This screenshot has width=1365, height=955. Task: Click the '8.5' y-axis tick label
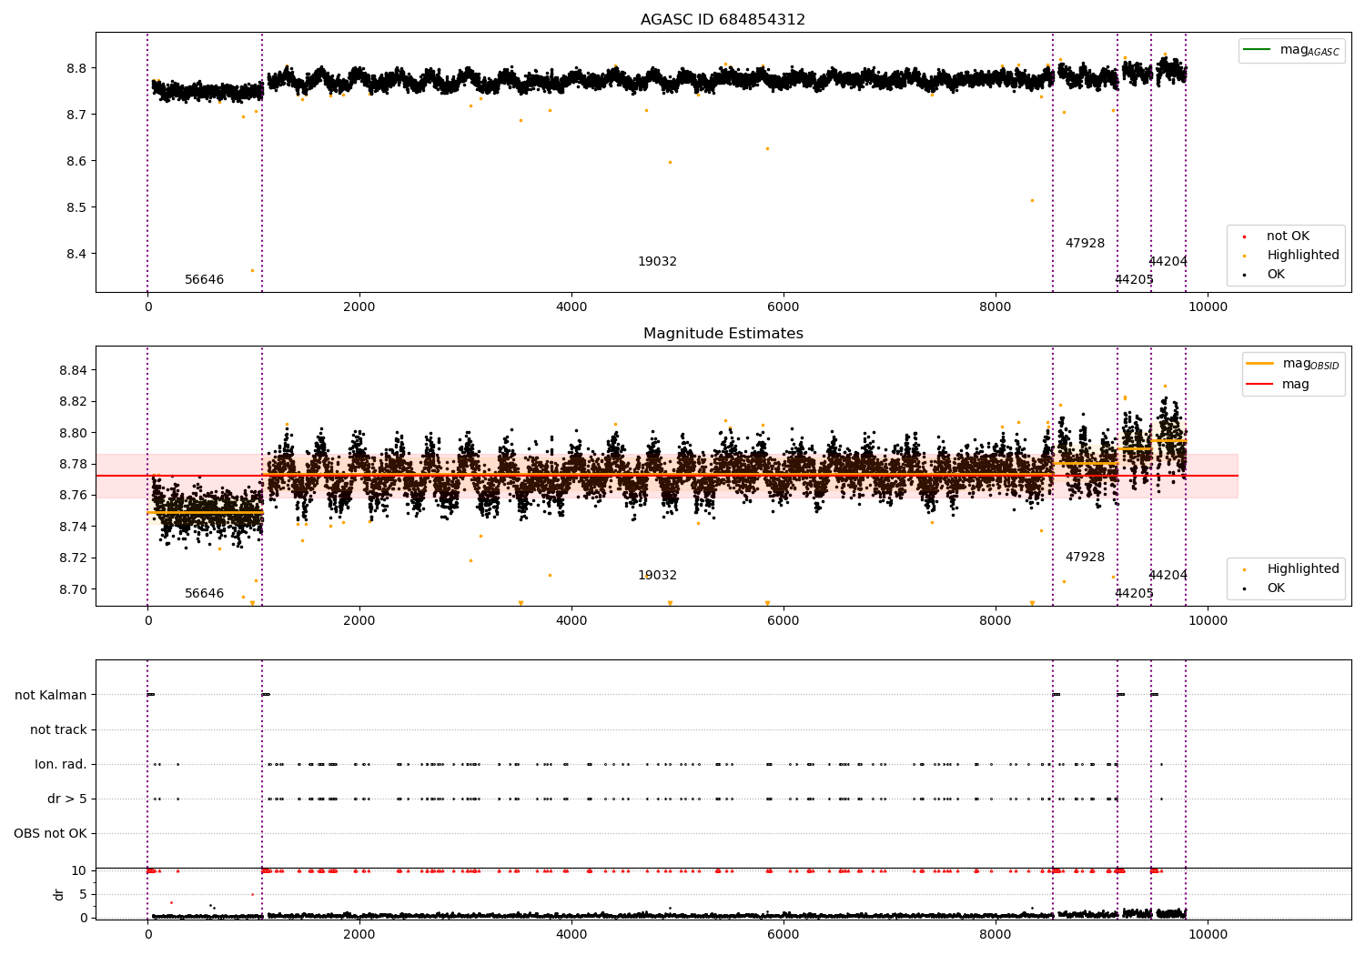(x=76, y=207)
